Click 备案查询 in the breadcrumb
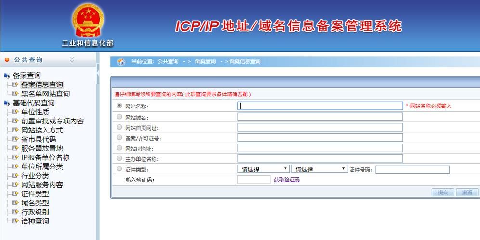This screenshot has height=240, width=480. pyautogui.click(x=205, y=61)
